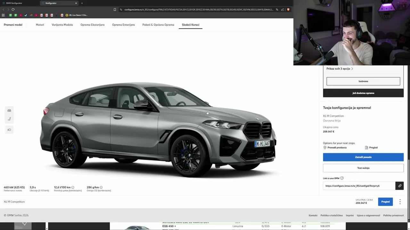The height and width of the screenshot is (230, 410).
Task: Open info icon next to fuel consumption
Action: point(73,188)
